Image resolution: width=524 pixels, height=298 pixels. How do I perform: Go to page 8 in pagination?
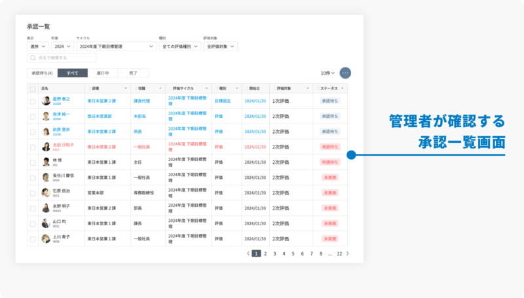(x=321, y=253)
